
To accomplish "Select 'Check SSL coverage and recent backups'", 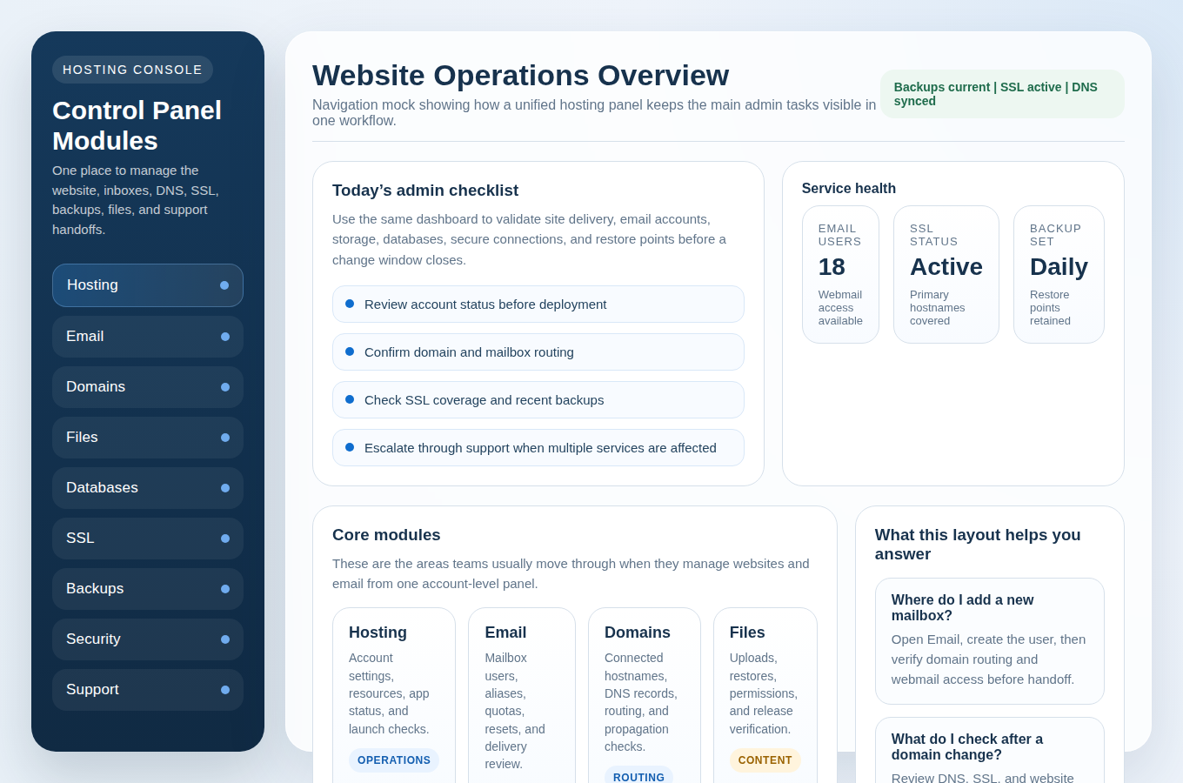I will [538, 400].
